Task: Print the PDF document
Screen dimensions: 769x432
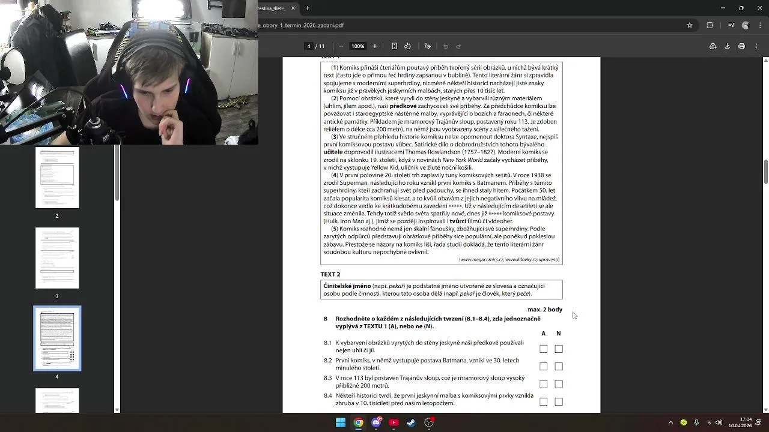Action: click(x=741, y=46)
